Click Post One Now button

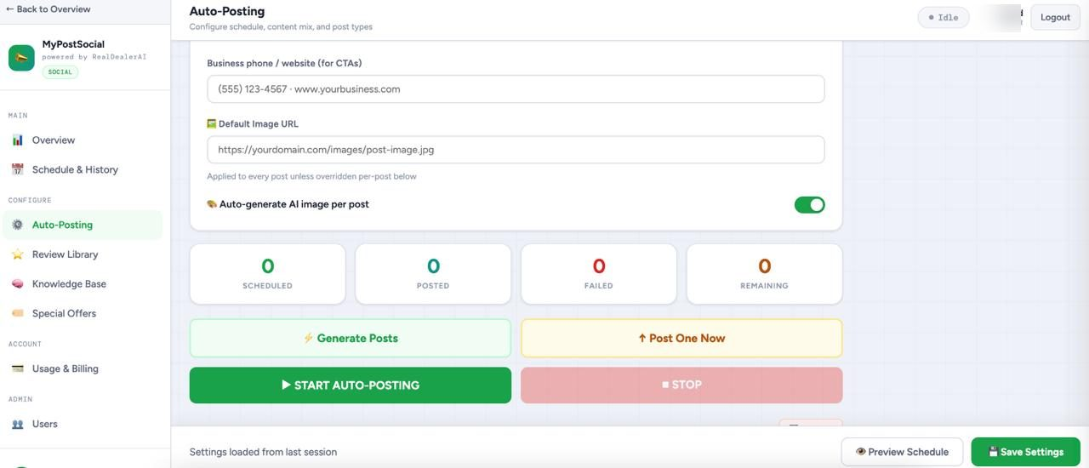click(681, 338)
